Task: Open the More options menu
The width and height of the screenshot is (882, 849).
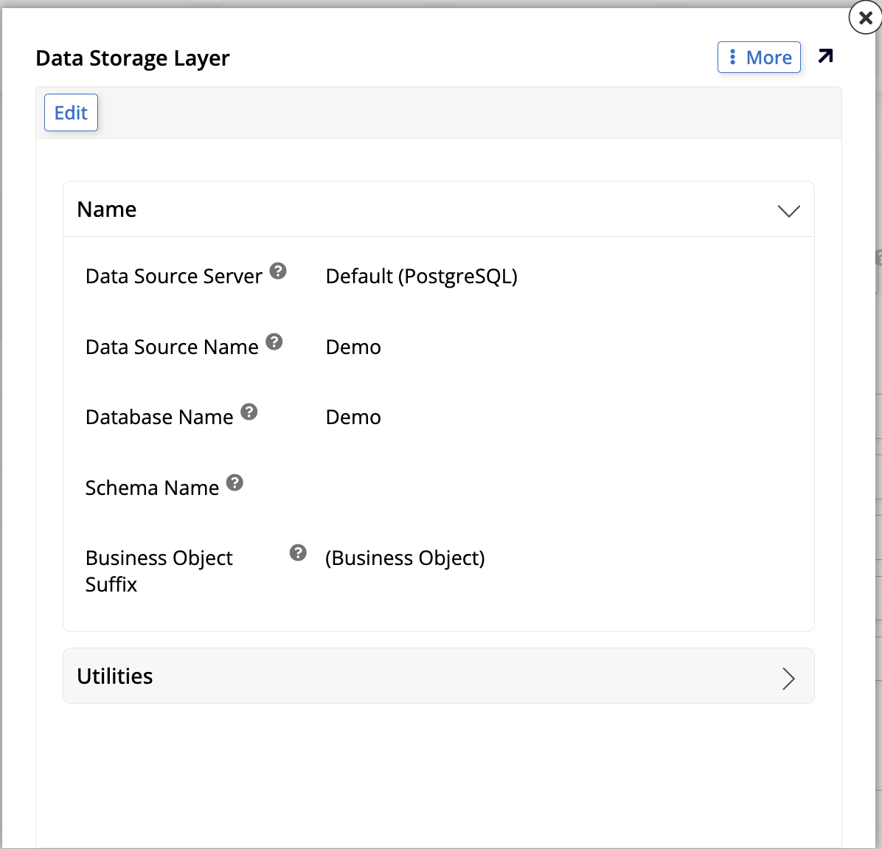Action: (x=759, y=57)
